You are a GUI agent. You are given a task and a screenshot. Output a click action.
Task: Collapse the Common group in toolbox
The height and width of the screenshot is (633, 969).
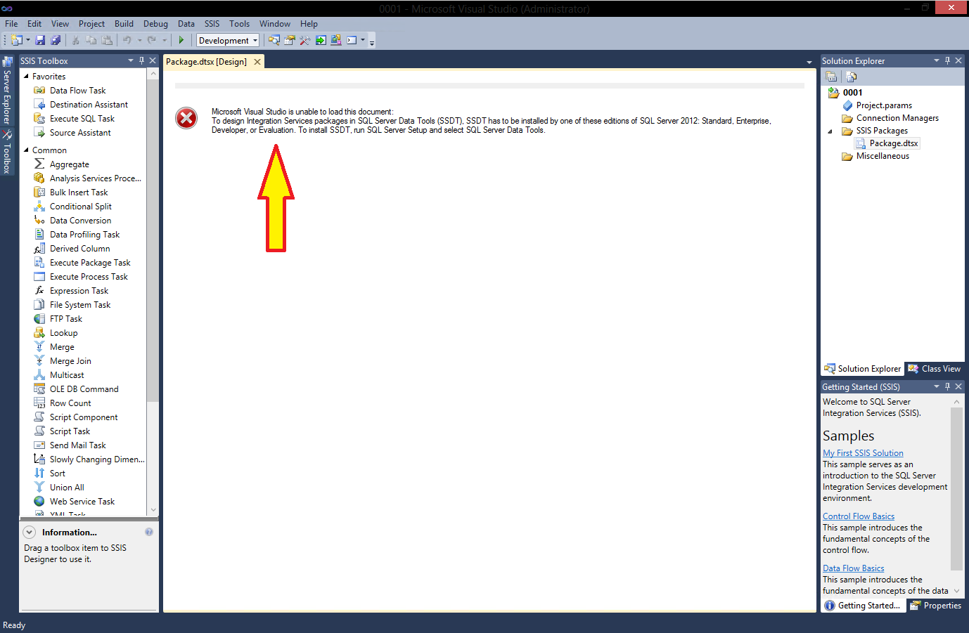click(x=26, y=150)
